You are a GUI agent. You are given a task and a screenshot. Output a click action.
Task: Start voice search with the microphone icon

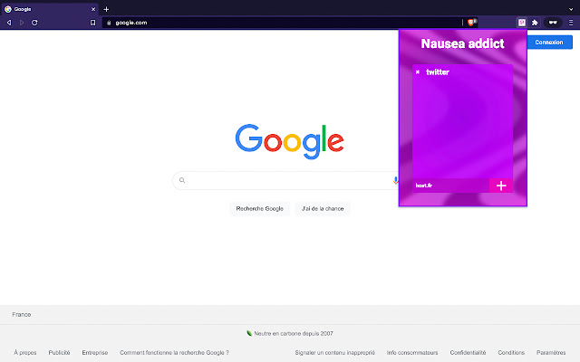[x=395, y=180]
